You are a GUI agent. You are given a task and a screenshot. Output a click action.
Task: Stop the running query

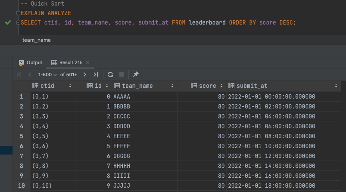[x=122, y=74]
